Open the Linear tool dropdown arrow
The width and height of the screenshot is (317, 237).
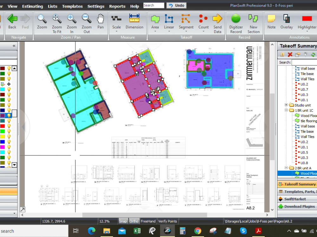coord(169,31)
